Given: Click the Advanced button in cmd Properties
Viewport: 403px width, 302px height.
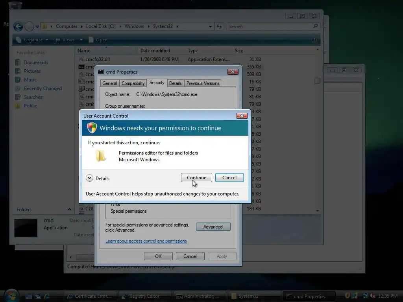Looking at the screenshot, I should coord(213,227).
